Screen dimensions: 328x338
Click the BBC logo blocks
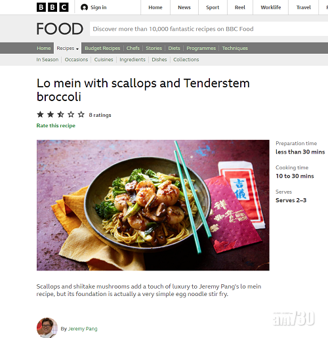[x=52, y=7]
